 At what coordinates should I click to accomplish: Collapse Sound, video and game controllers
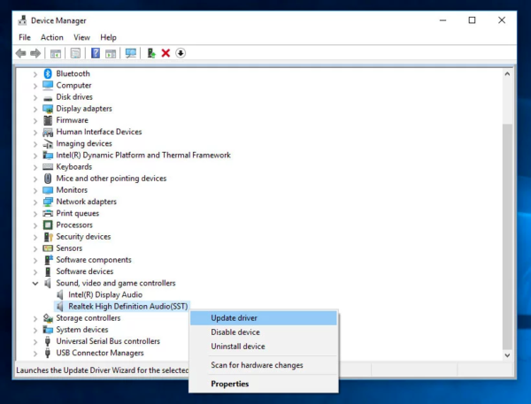(x=35, y=283)
